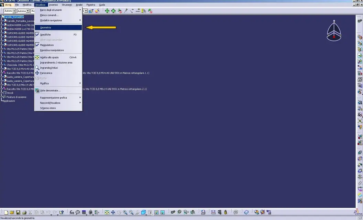Viewport: 363px width, 220px height.
Task: Click the blue cube view mode icon
Action: coord(143,212)
